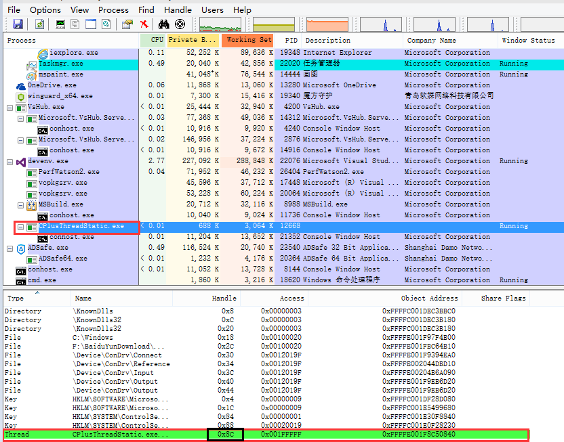Click the CPlusThreadStatic.exe process icon

coord(32,227)
